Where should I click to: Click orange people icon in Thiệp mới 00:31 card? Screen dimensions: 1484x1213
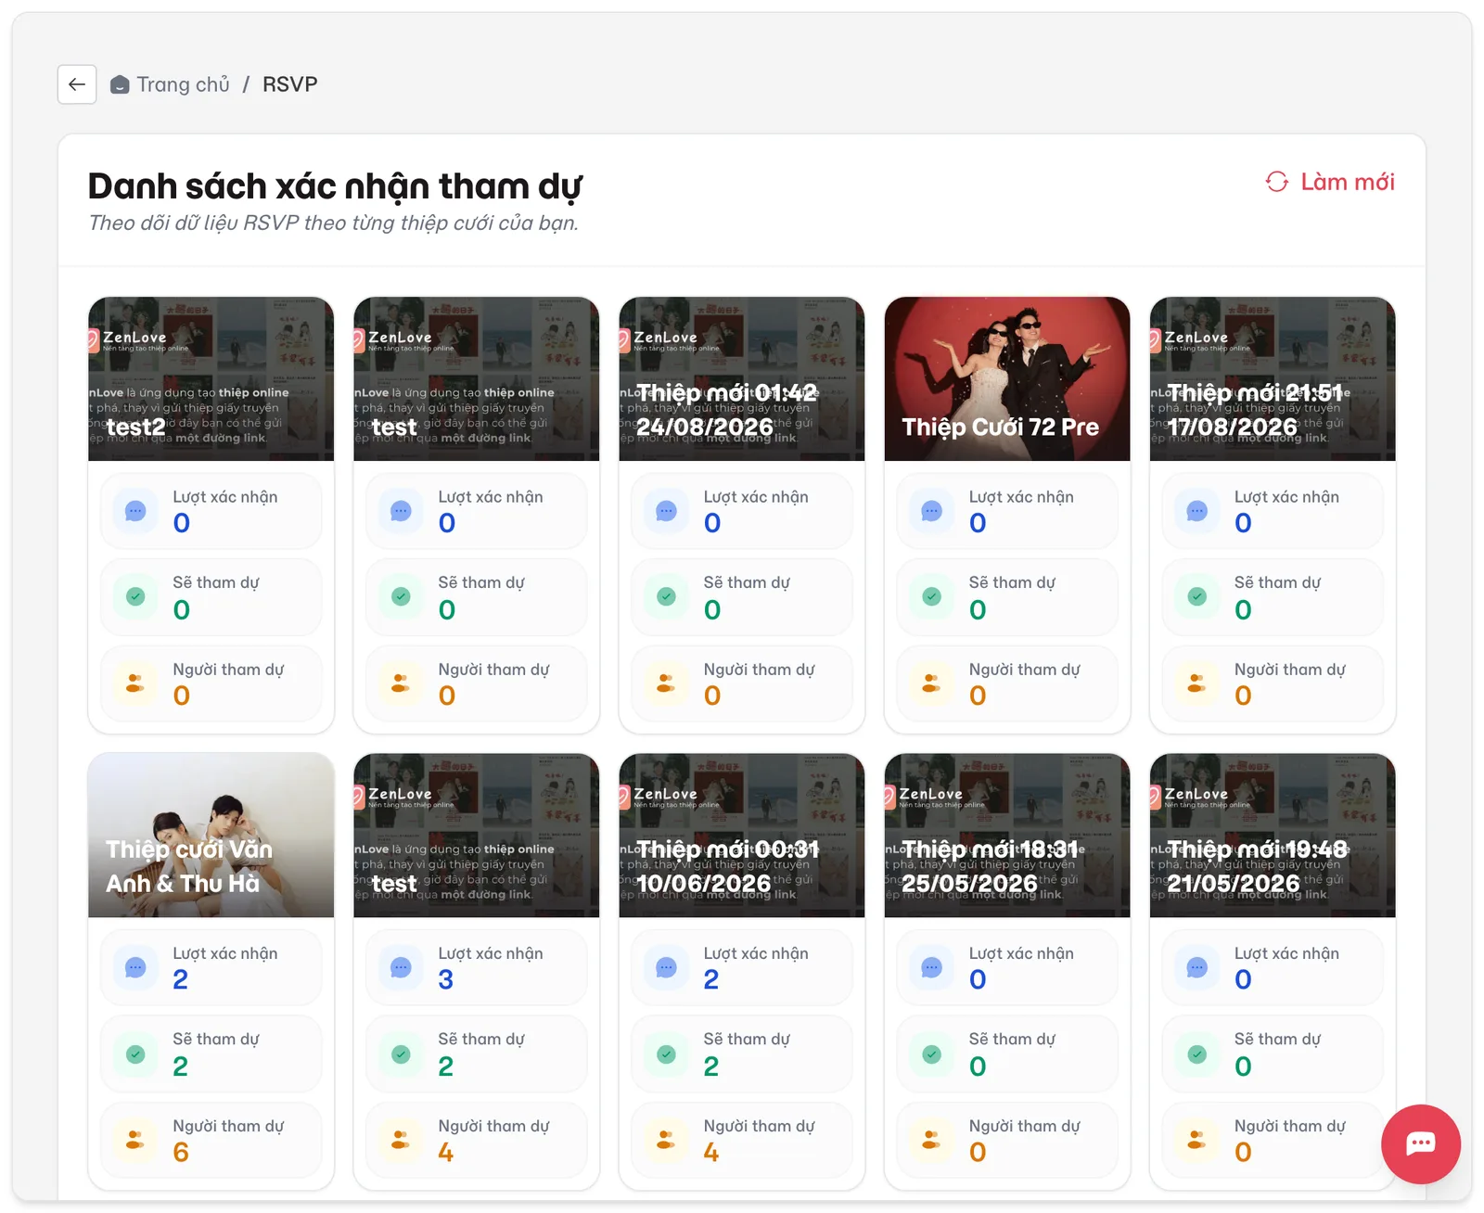click(667, 1140)
